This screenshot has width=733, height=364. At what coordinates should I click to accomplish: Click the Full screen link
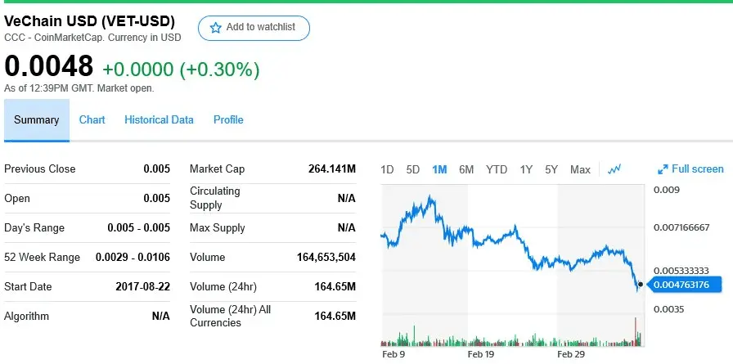[697, 169]
